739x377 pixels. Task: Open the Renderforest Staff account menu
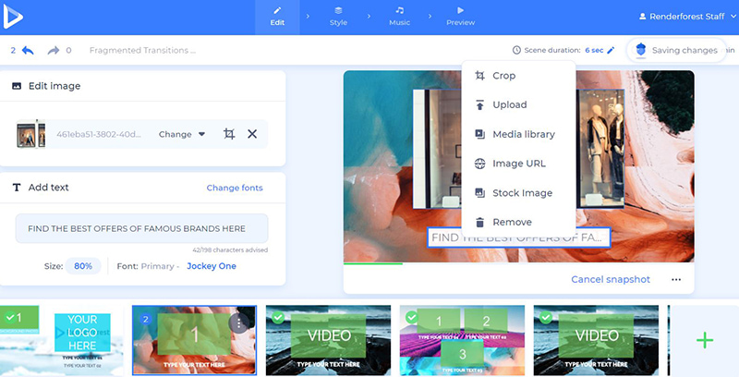(x=683, y=17)
